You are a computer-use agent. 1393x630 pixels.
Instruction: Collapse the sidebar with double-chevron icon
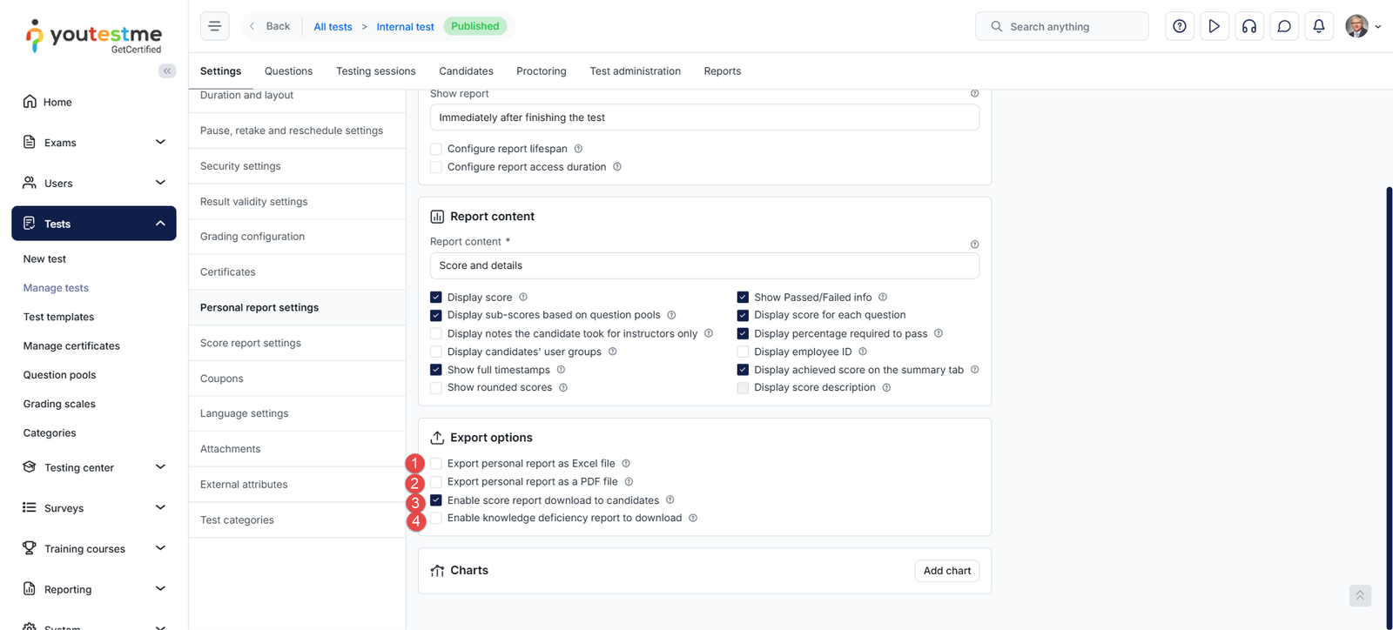pyautogui.click(x=167, y=71)
